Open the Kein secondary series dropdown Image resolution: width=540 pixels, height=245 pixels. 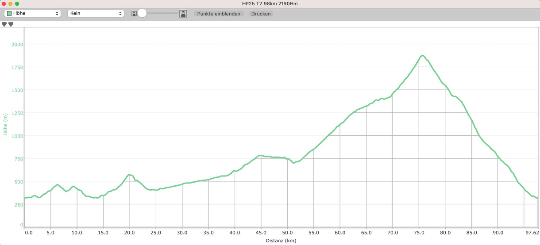pyautogui.click(x=95, y=14)
